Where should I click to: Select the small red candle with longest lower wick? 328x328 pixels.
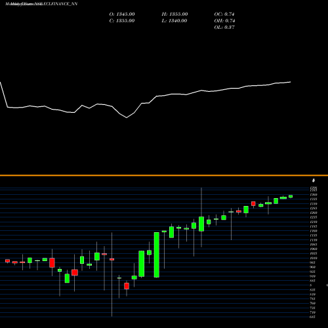click(x=112, y=259)
